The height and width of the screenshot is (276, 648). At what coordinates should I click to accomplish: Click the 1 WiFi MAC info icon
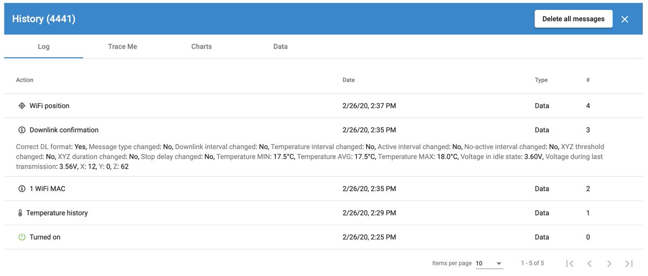coord(22,189)
